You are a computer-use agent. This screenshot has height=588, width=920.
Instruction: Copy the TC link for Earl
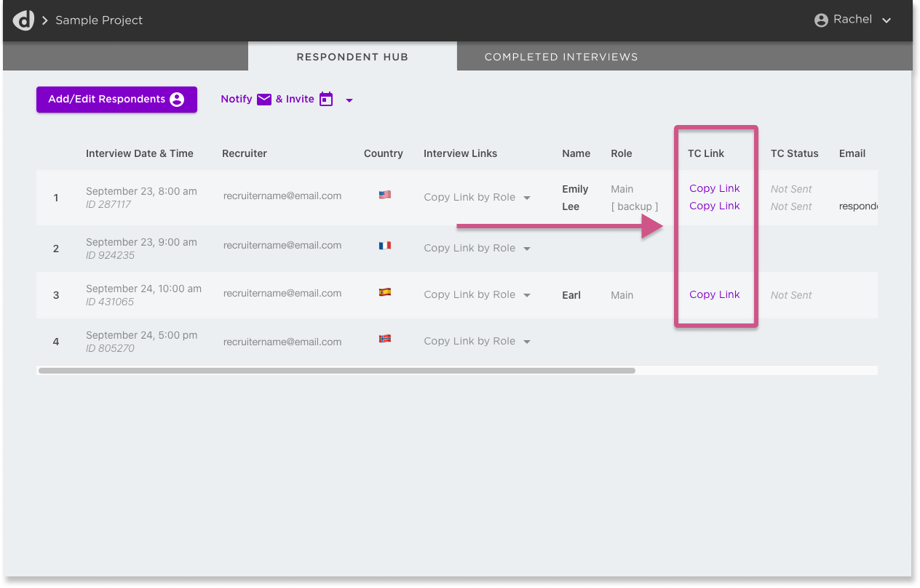click(715, 294)
